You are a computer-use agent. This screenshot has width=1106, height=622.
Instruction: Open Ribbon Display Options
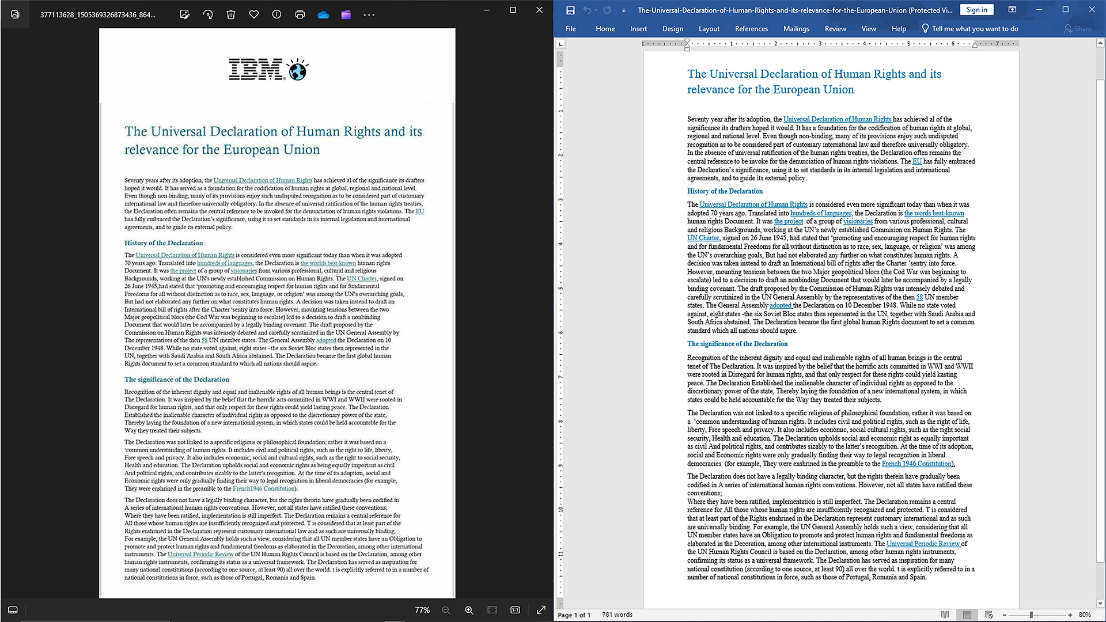pos(1012,10)
